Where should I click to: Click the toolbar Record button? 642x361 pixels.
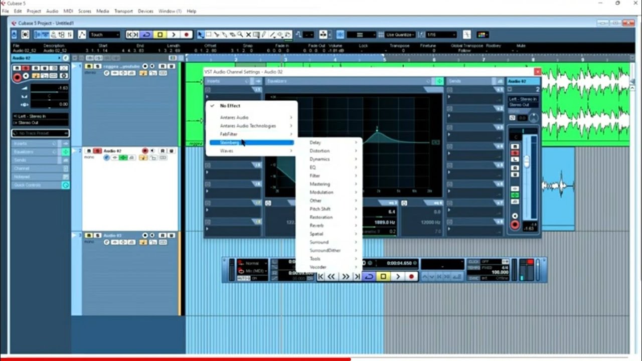pos(187,35)
